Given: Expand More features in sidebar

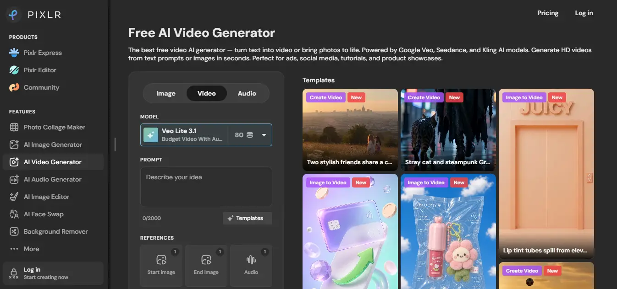Looking at the screenshot, I should pos(53,249).
